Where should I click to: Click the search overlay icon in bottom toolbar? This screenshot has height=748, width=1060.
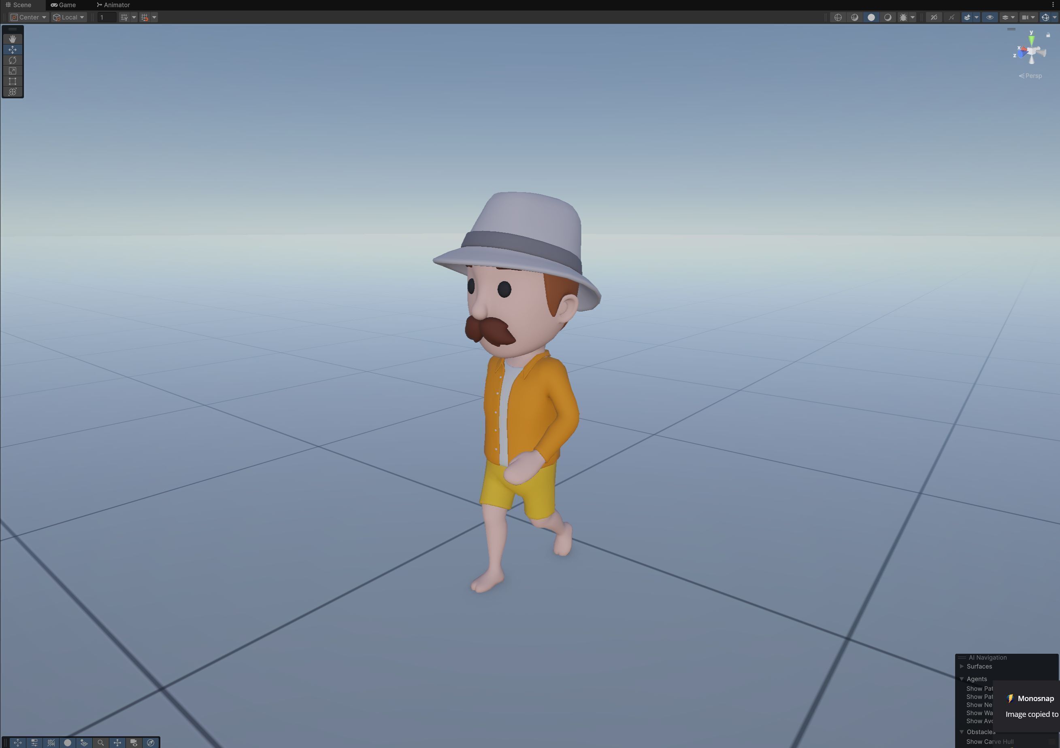point(101,742)
